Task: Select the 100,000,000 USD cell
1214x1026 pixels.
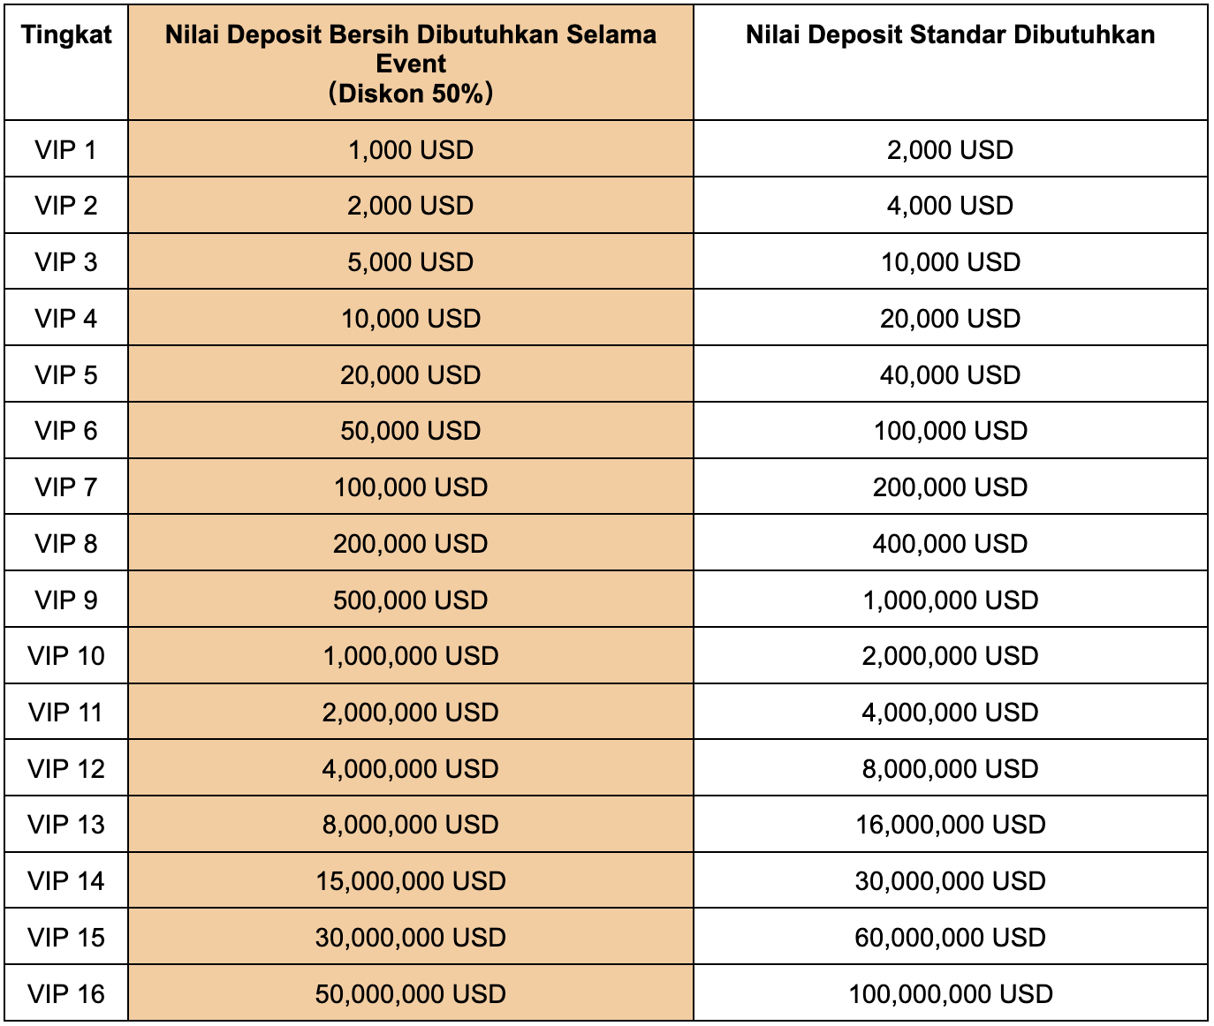Action: pos(950,994)
